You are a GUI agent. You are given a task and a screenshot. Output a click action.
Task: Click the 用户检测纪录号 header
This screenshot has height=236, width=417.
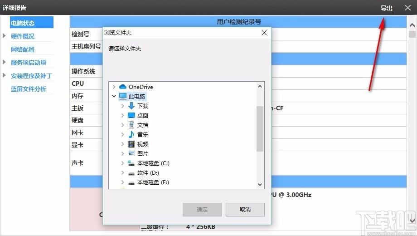click(239, 22)
